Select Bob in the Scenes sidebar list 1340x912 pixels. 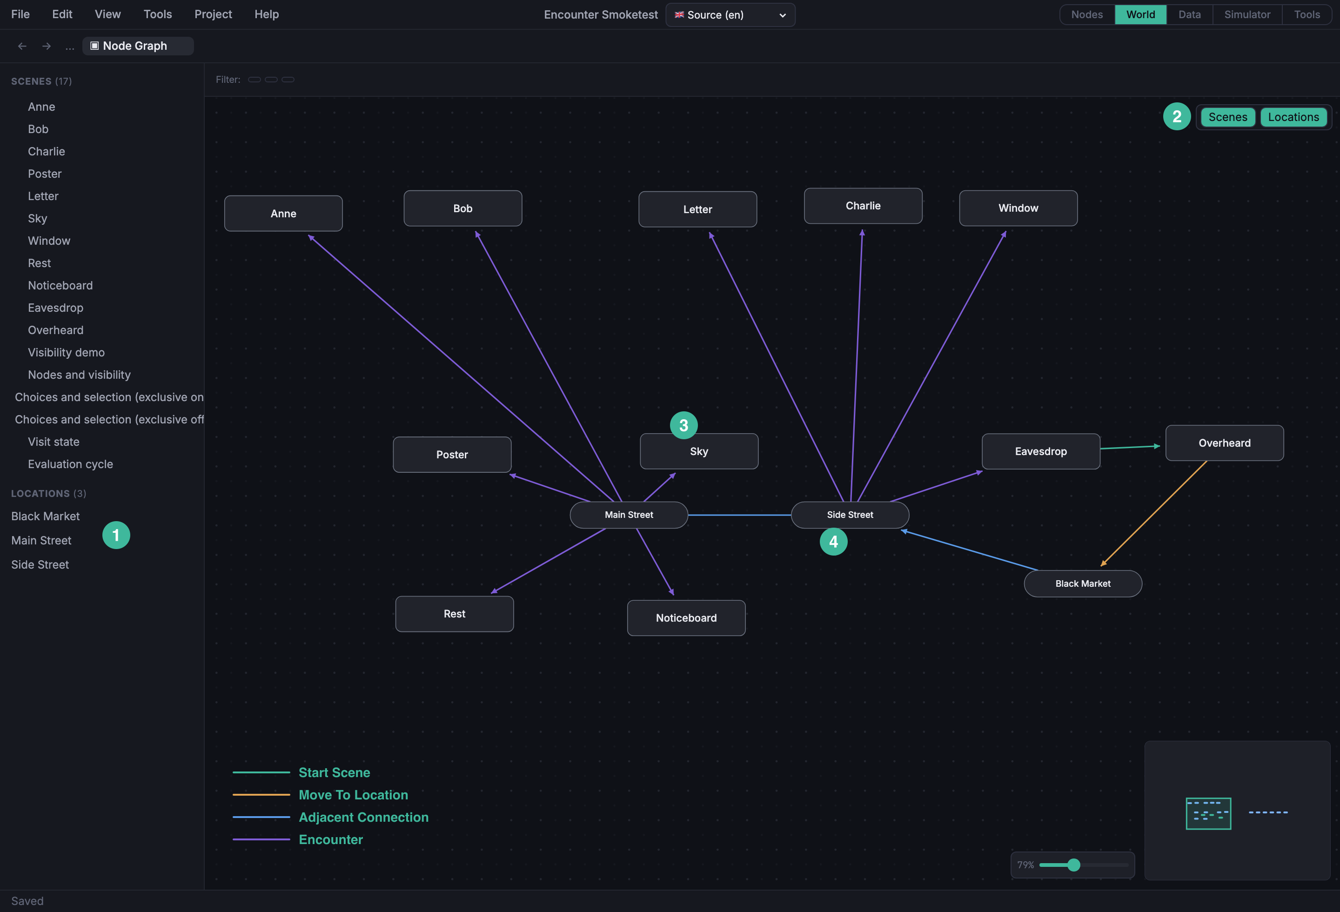tap(38, 129)
